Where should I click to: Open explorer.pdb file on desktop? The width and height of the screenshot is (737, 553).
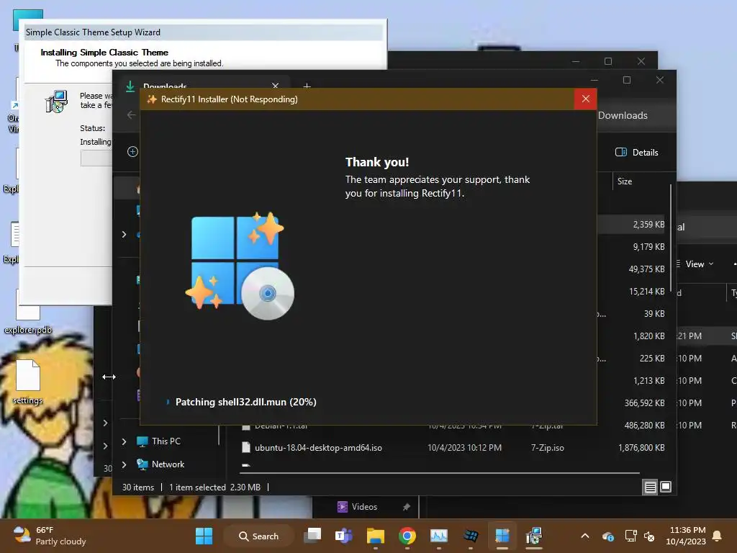pyautogui.click(x=28, y=313)
